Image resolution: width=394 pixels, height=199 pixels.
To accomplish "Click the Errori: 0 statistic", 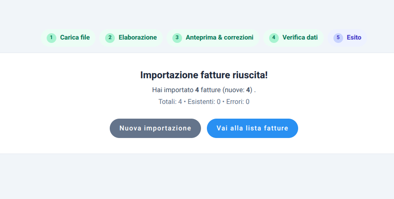I will [x=238, y=101].
